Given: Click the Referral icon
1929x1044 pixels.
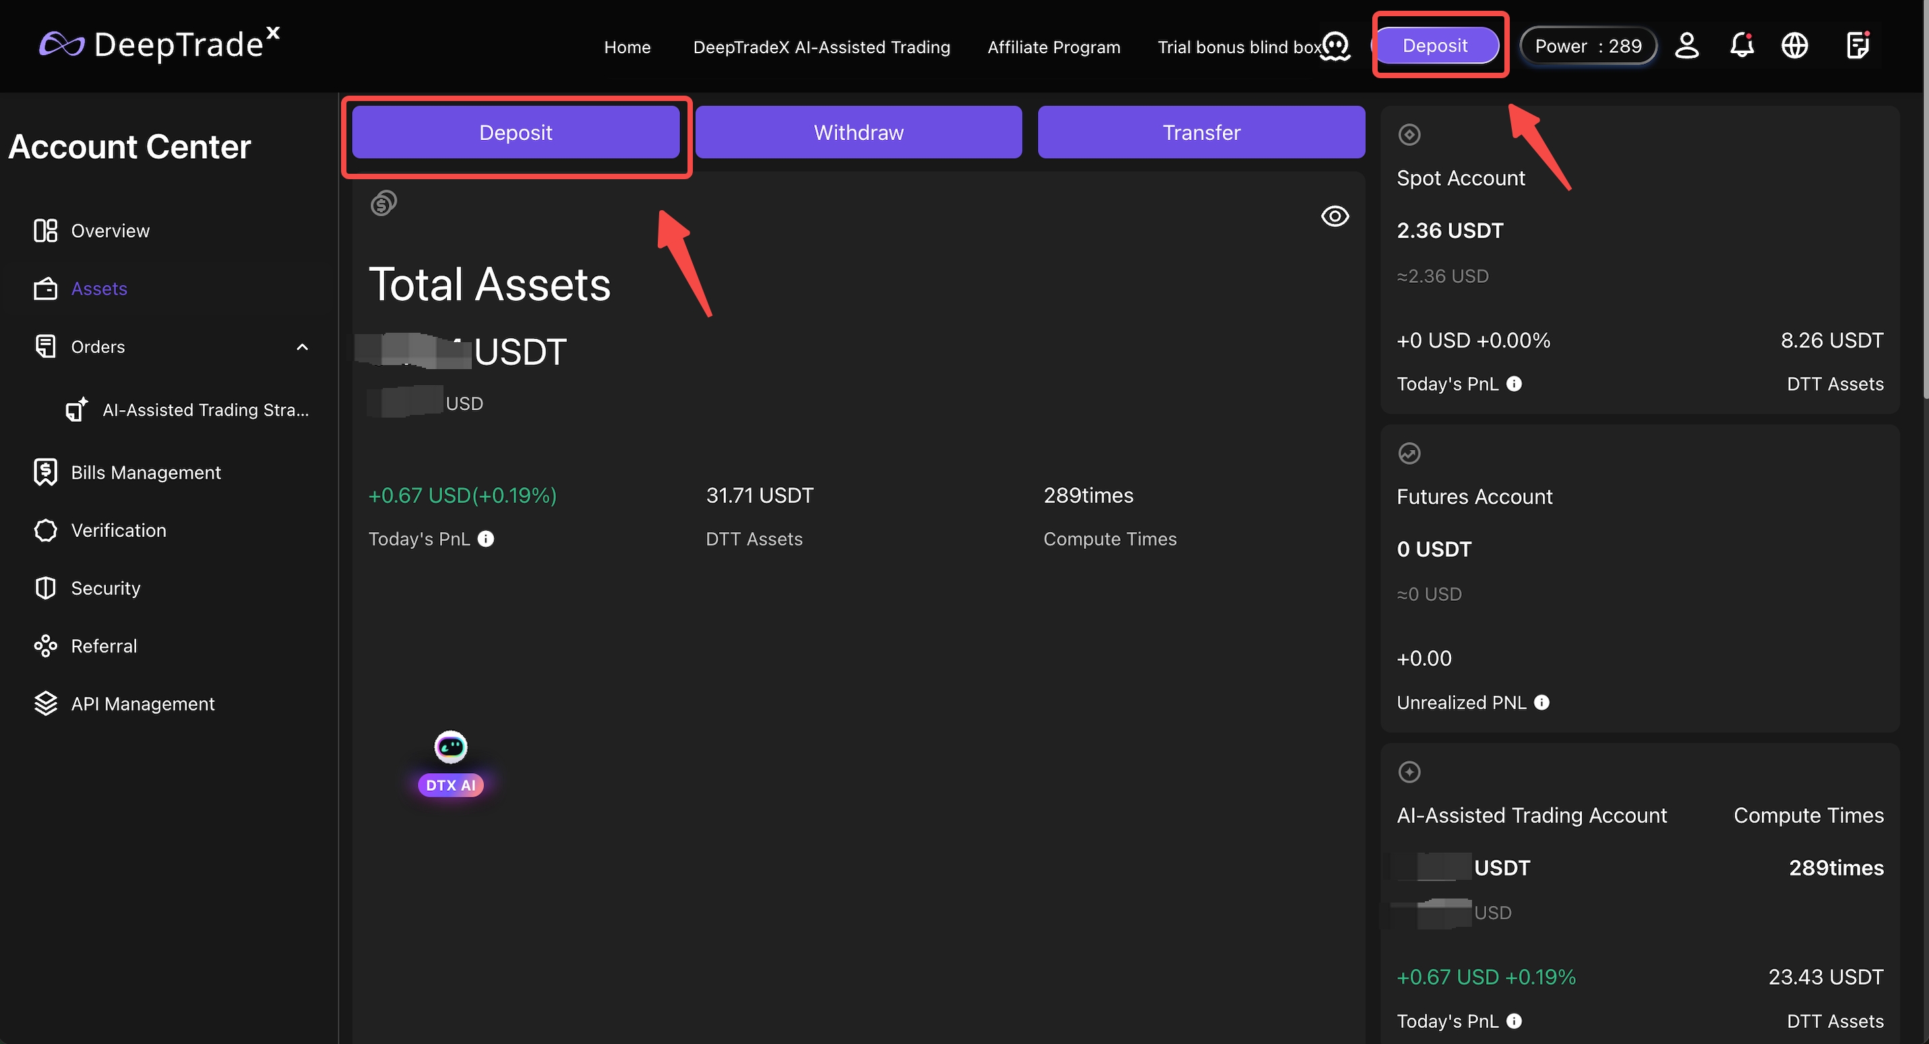Looking at the screenshot, I should pos(46,646).
